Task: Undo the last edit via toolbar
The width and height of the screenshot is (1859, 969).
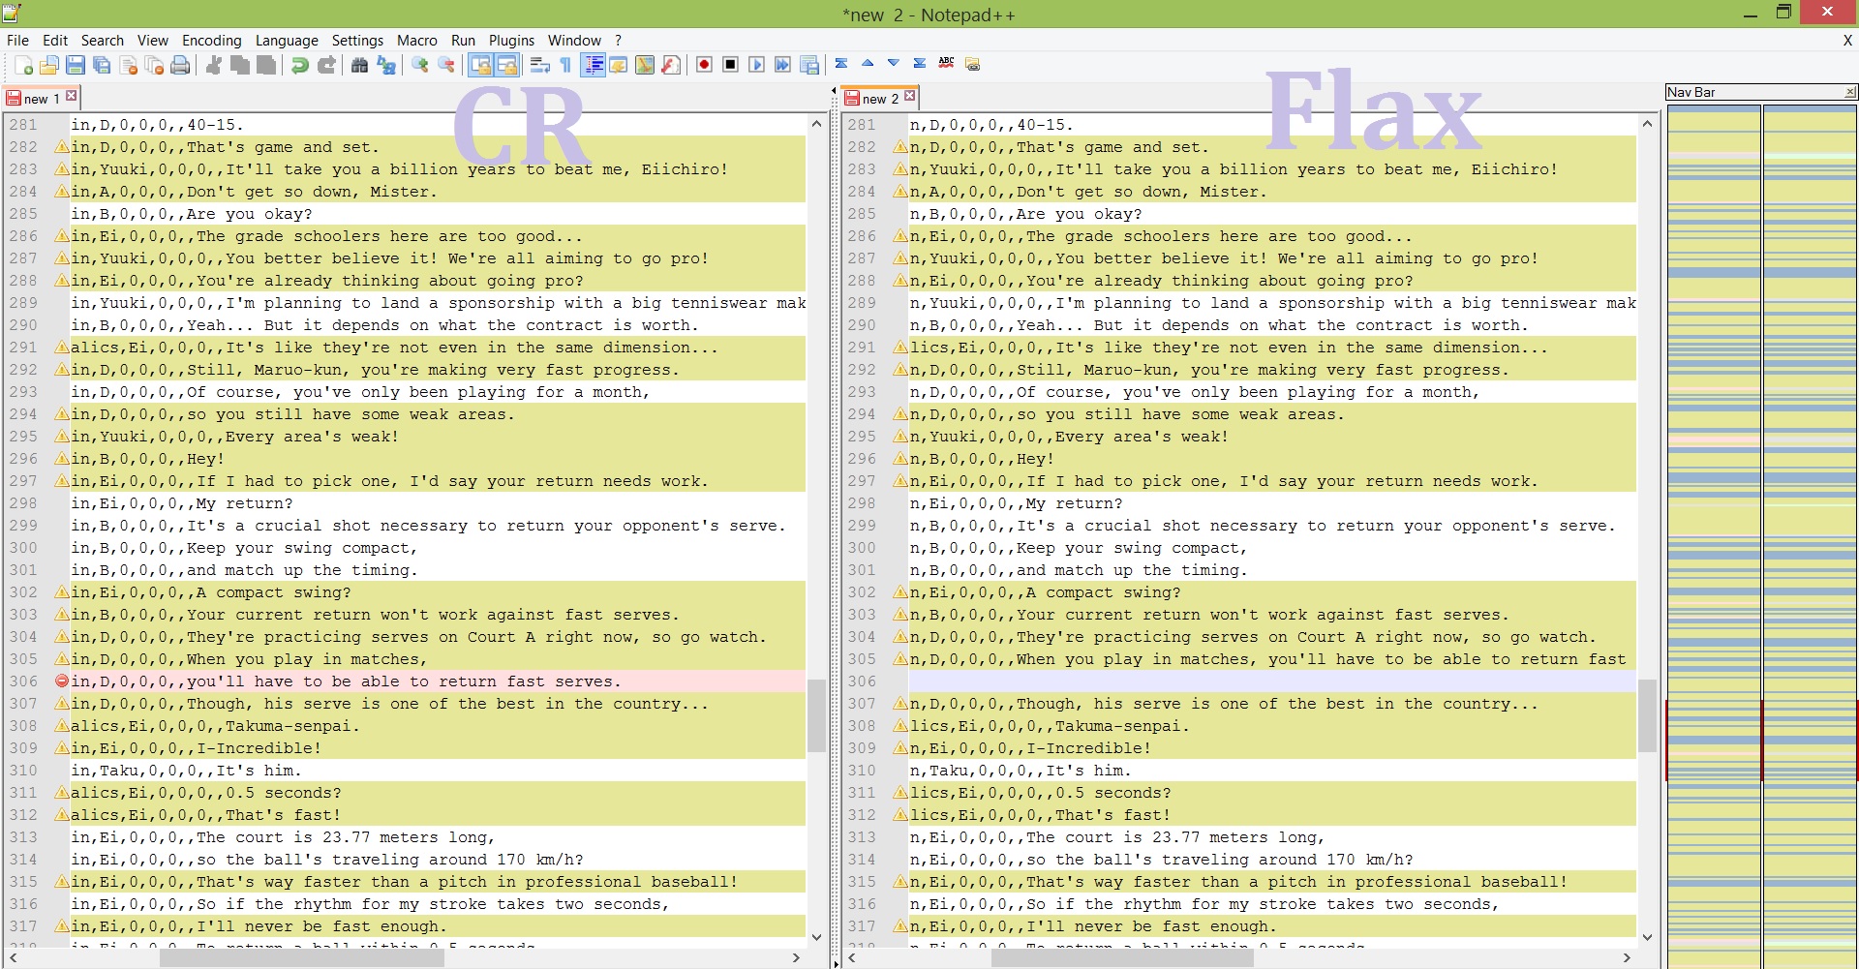Action: click(300, 65)
